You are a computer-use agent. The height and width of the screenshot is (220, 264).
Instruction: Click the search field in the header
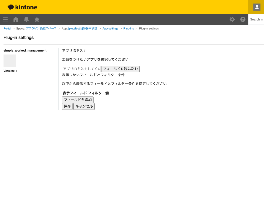[x=257, y=19]
